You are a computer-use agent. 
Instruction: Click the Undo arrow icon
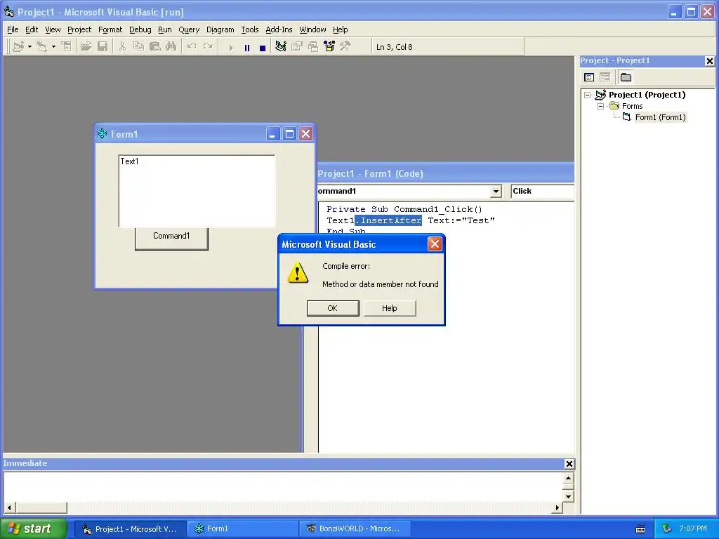point(192,47)
